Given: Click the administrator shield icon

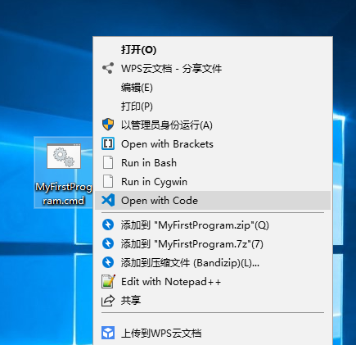Looking at the screenshot, I should coord(108,125).
